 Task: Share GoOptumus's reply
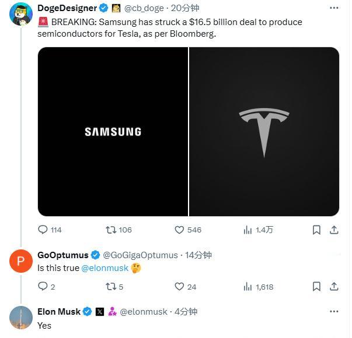pos(334,287)
